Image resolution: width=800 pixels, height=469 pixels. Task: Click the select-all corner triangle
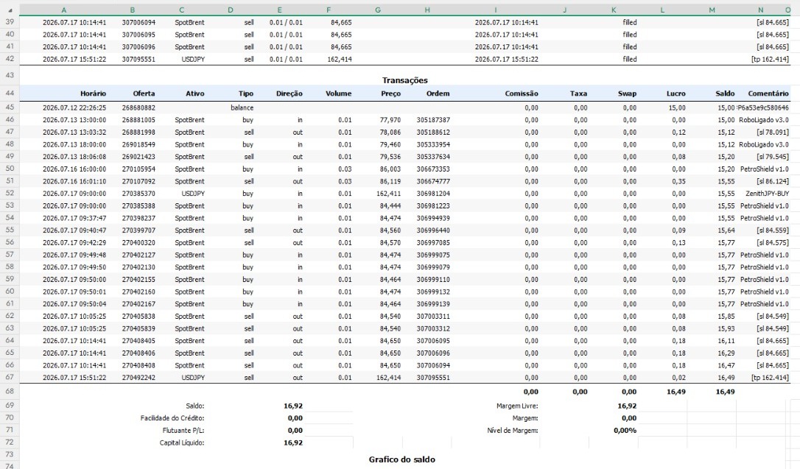[x=10, y=10]
